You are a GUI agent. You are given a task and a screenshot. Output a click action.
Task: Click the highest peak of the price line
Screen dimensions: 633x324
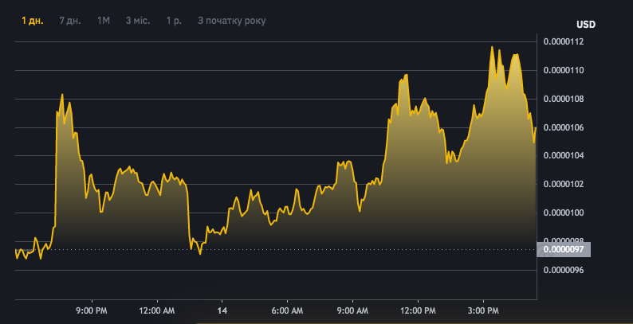tap(492, 47)
